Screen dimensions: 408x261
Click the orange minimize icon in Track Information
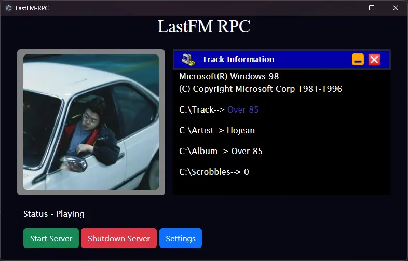pyautogui.click(x=358, y=59)
